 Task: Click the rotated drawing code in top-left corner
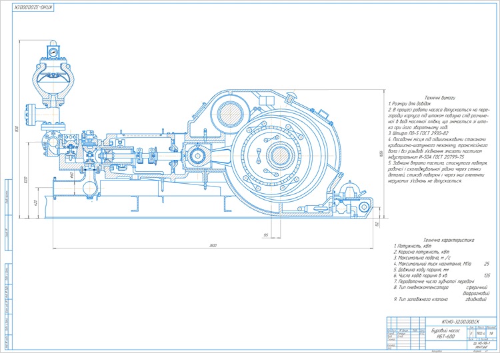click(x=33, y=7)
